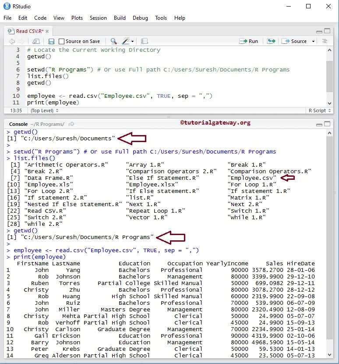Click the source editor vertical scrollbar thumb

329,77
